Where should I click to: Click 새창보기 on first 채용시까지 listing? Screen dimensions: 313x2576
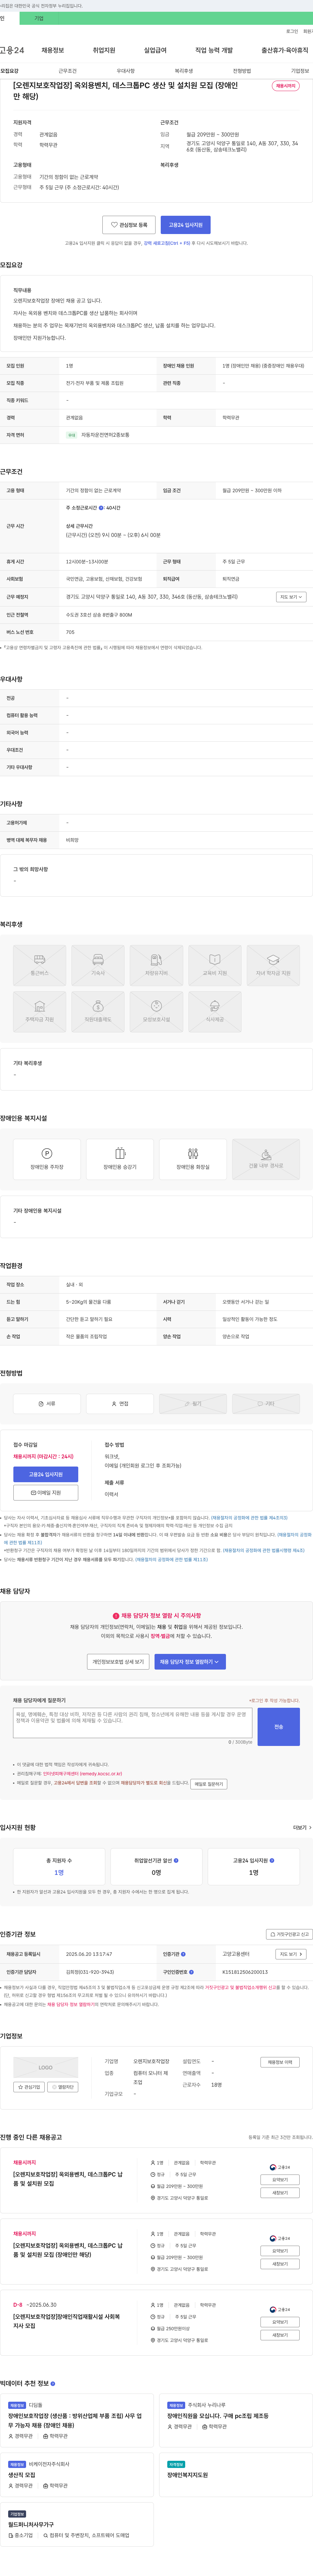coord(280,2193)
